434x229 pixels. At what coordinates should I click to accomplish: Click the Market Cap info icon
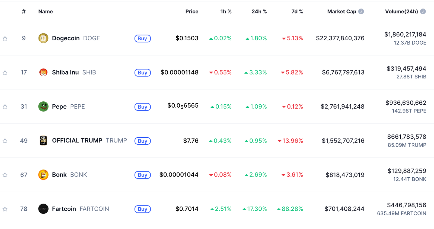point(361,11)
